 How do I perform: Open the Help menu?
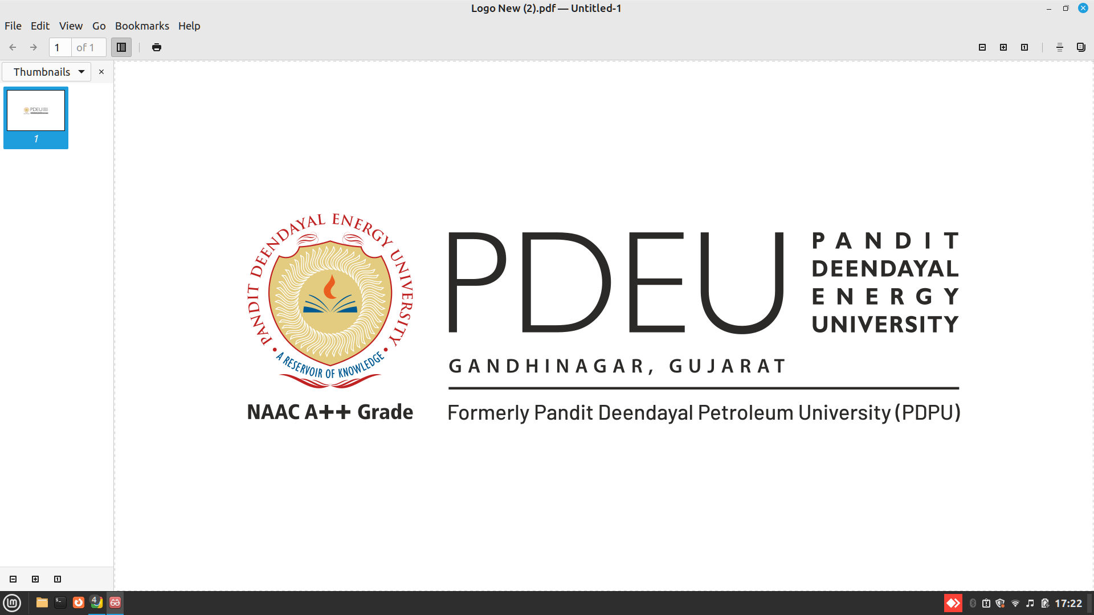click(x=189, y=26)
